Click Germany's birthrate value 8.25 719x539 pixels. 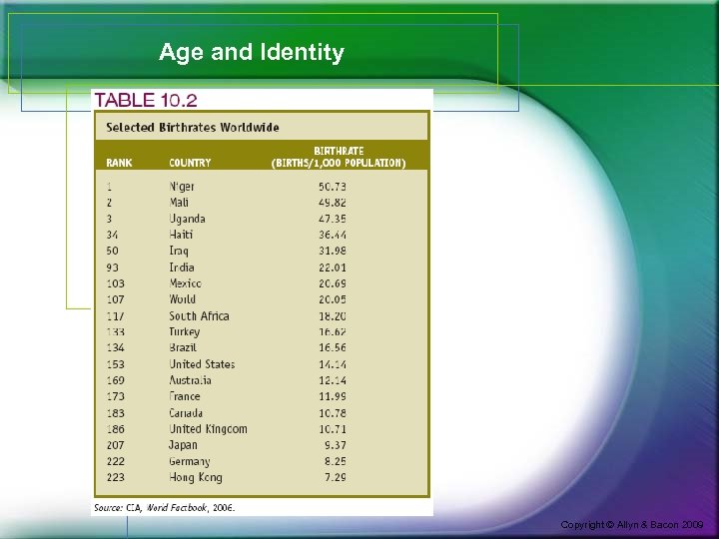336,461
